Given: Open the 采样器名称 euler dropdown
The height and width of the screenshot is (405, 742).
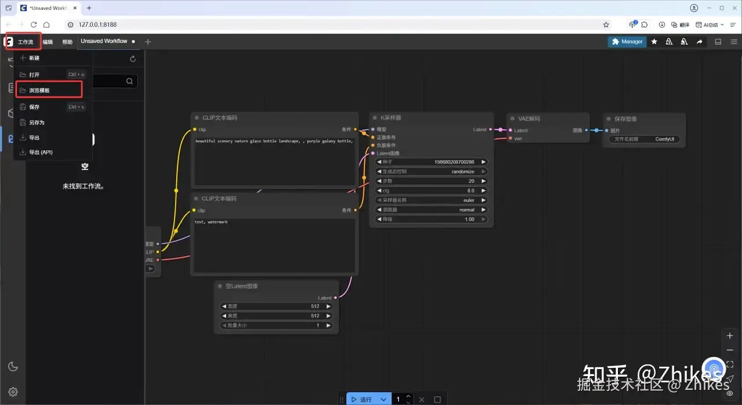Looking at the screenshot, I should 432,200.
